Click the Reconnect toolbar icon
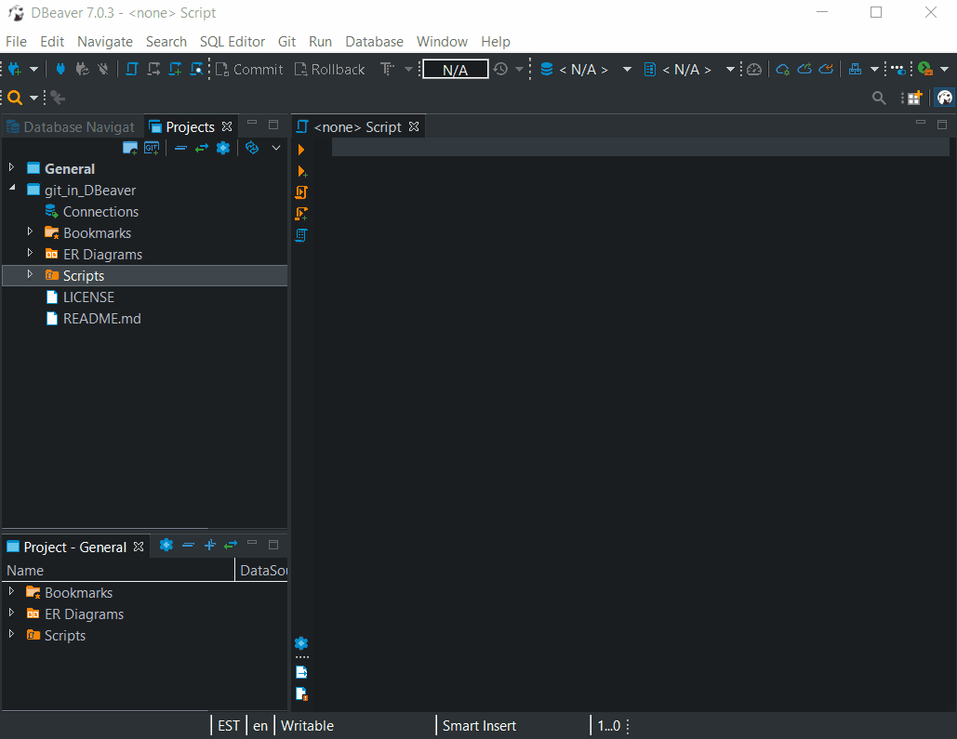Screen dimensions: 957x739 click(x=82, y=69)
